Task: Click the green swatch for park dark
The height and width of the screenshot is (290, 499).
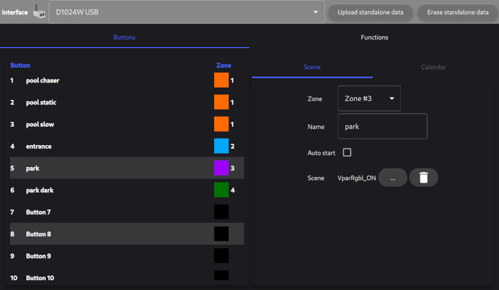Action: [221, 190]
